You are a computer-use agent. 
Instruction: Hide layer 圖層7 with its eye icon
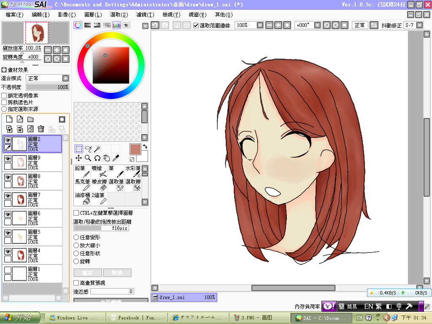point(8,196)
